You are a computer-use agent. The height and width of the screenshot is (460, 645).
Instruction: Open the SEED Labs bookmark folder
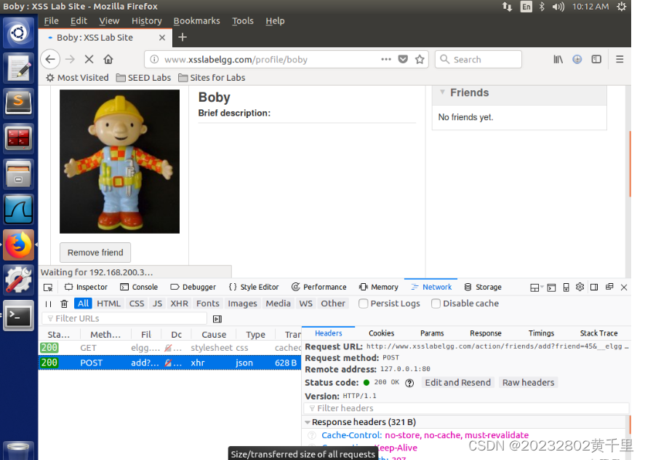143,77
